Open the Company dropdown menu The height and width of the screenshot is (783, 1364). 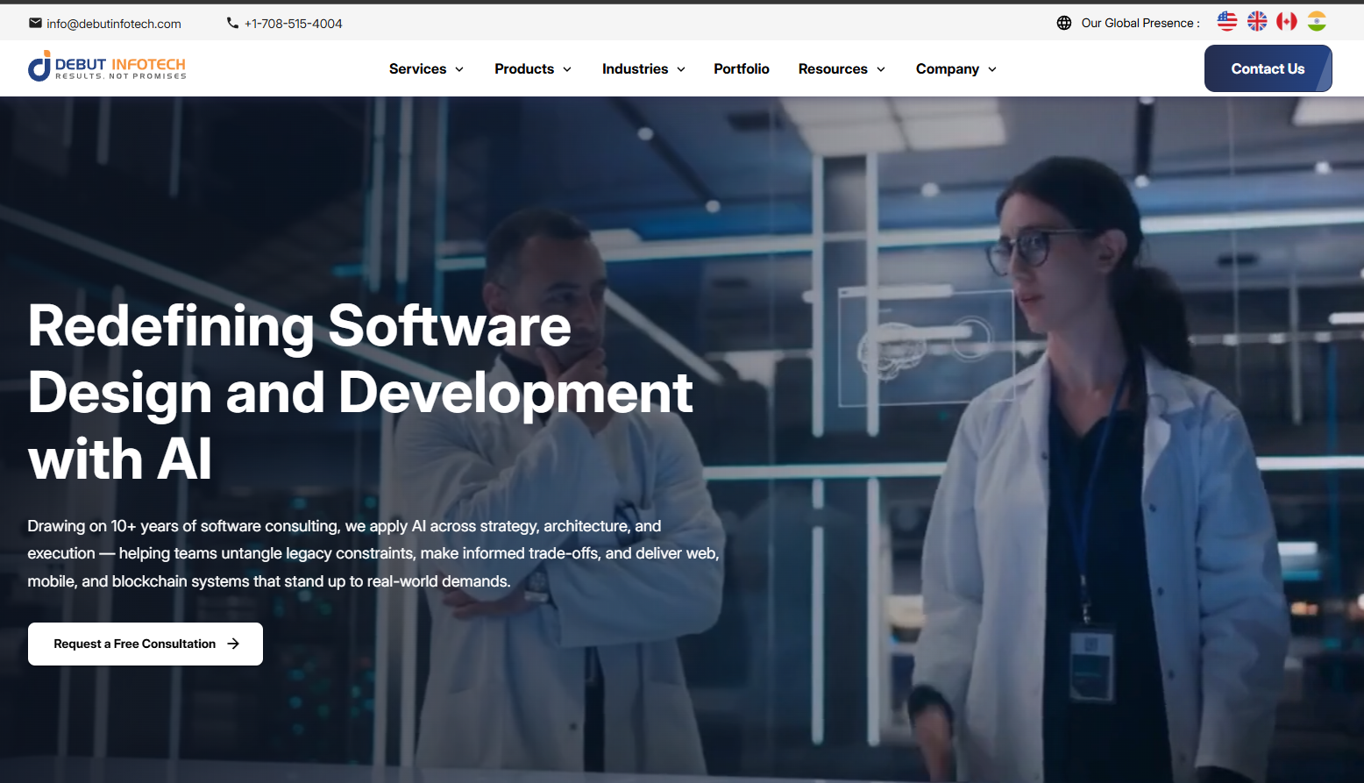pos(956,69)
